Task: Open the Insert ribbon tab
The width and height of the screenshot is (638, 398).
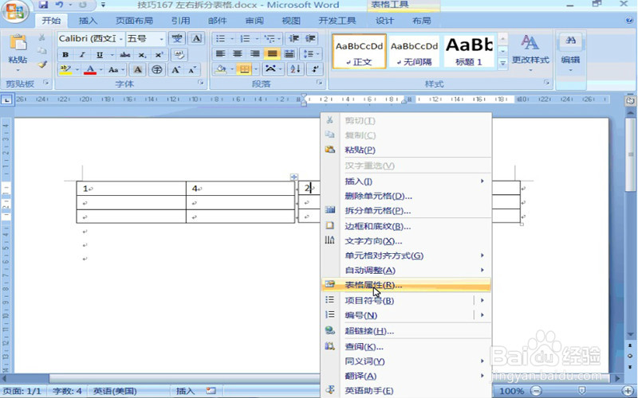Action: point(88,21)
